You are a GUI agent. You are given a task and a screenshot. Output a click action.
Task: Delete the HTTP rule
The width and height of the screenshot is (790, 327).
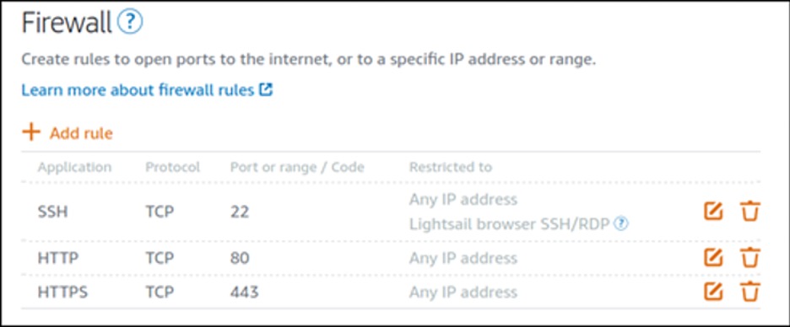click(750, 258)
